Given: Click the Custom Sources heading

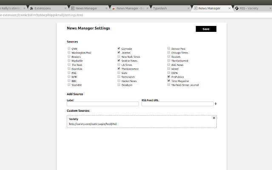Looking at the screenshot, I should [x=78, y=110].
